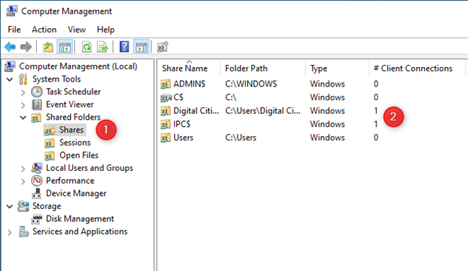The image size is (468, 271).
Task: Click the Performance gauge icon
Action: (x=37, y=181)
